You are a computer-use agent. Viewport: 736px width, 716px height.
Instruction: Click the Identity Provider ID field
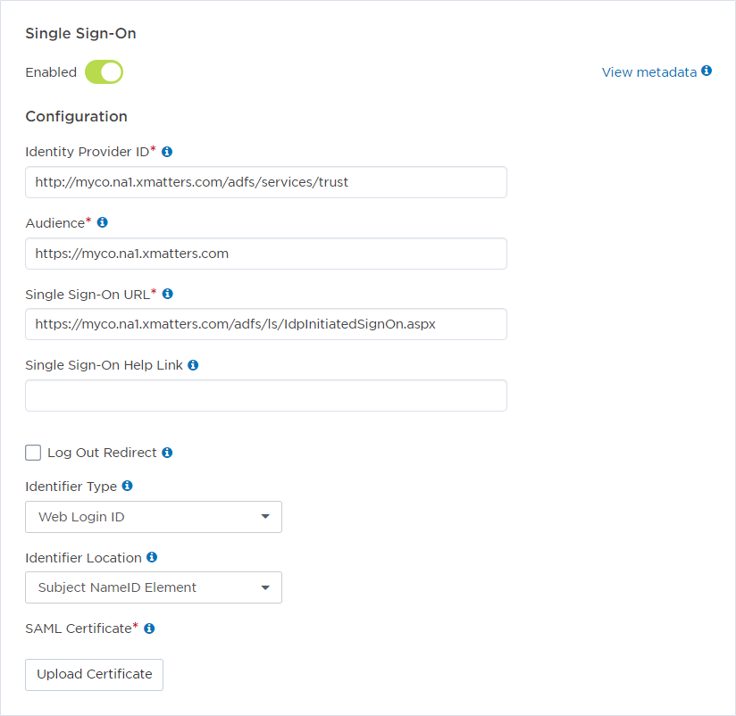coord(266,182)
